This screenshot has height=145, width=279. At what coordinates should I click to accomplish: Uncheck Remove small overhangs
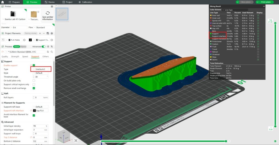coord(34,88)
